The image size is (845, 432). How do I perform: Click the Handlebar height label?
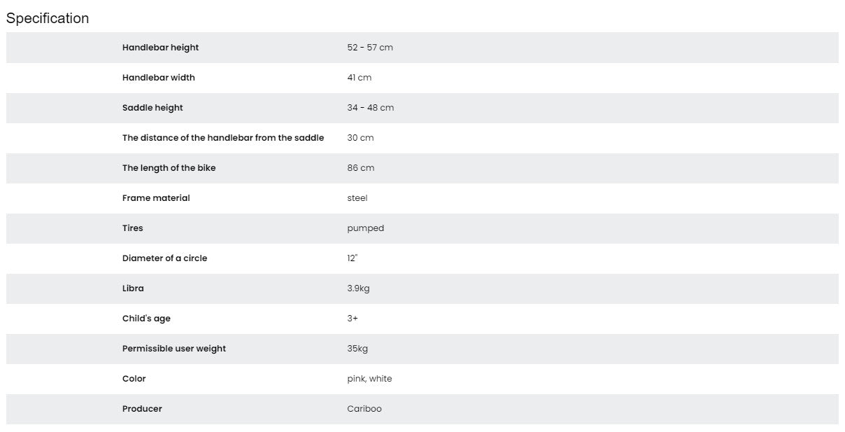(x=160, y=48)
